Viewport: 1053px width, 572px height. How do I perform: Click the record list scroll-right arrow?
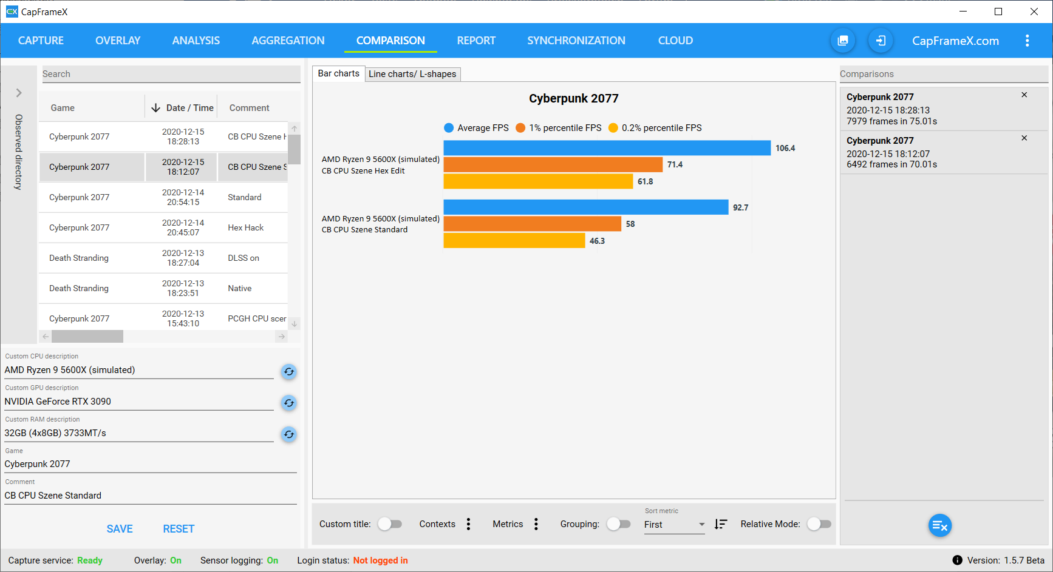click(x=281, y=336)
